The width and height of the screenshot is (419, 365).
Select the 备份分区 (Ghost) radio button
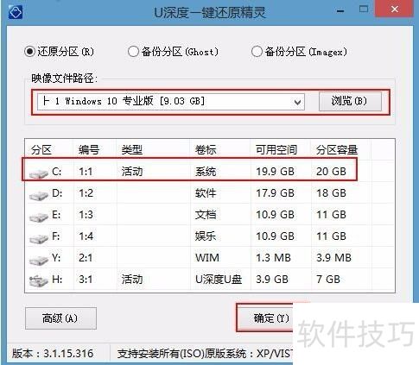133,52
